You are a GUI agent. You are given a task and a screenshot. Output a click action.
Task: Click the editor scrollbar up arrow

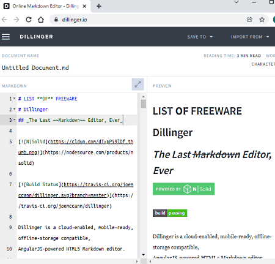[x=144, y=97]
